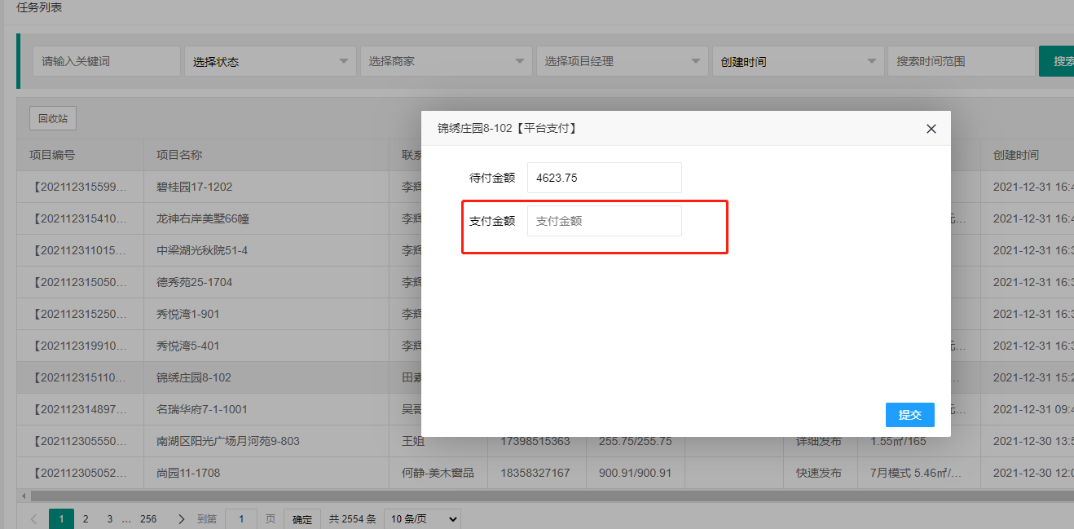1074x529 pixels.
Task: Select row 碧桂园17-1202
Action: pos(194,187)
